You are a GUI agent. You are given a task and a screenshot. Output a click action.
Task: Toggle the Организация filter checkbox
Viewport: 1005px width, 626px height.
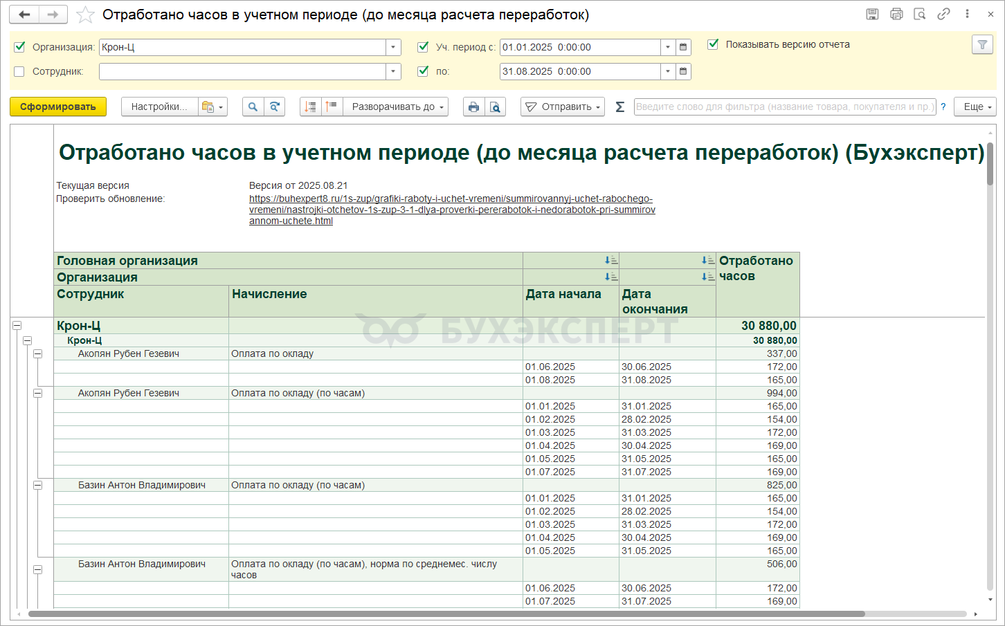tap(19, 47)
